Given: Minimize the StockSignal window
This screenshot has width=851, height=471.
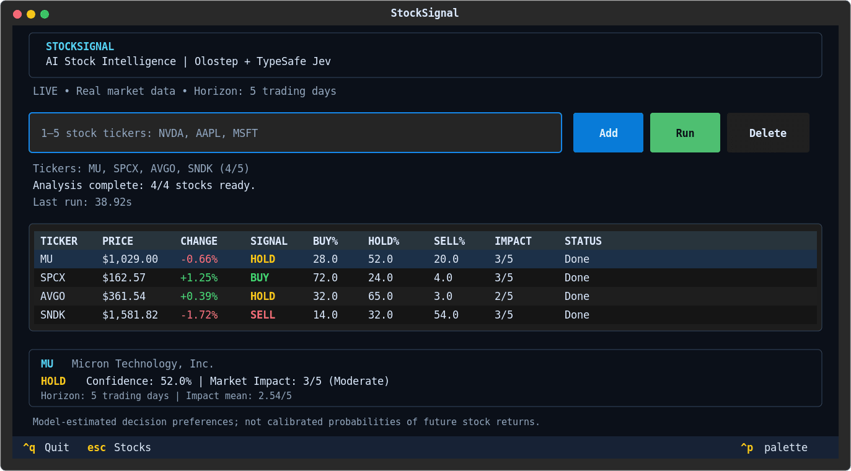Looking at the screenshot, I should click(31, 14).
